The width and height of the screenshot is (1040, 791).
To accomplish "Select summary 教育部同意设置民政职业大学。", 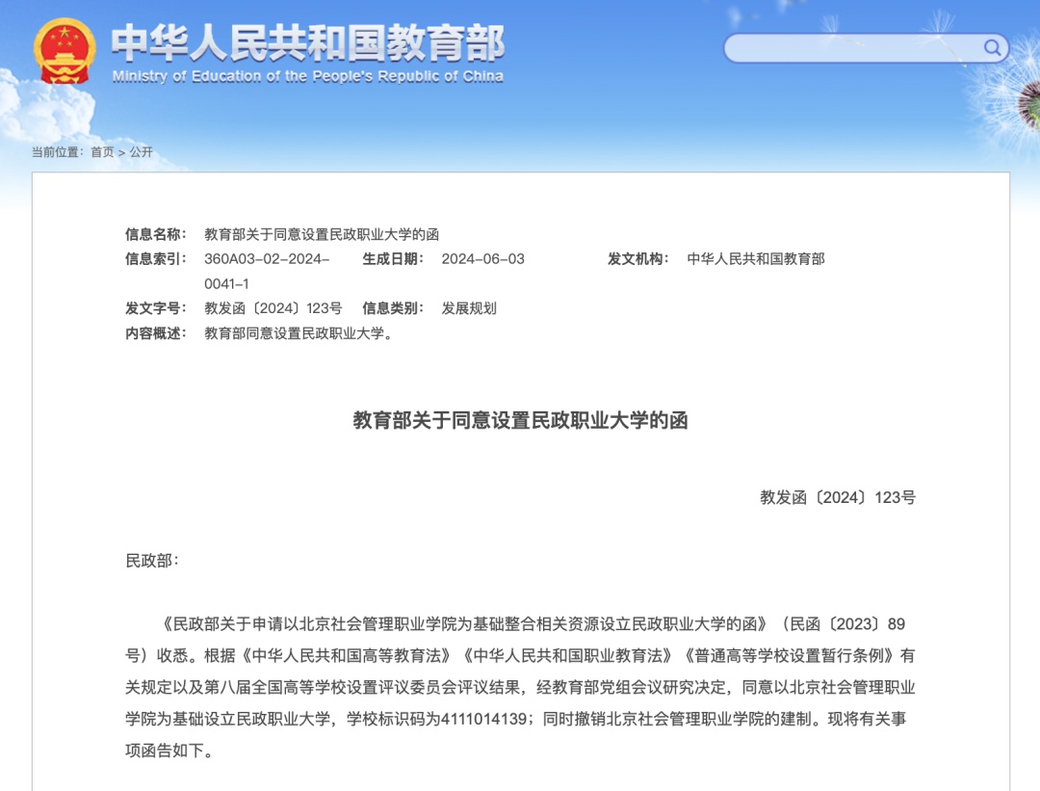I will click(299, 333).
